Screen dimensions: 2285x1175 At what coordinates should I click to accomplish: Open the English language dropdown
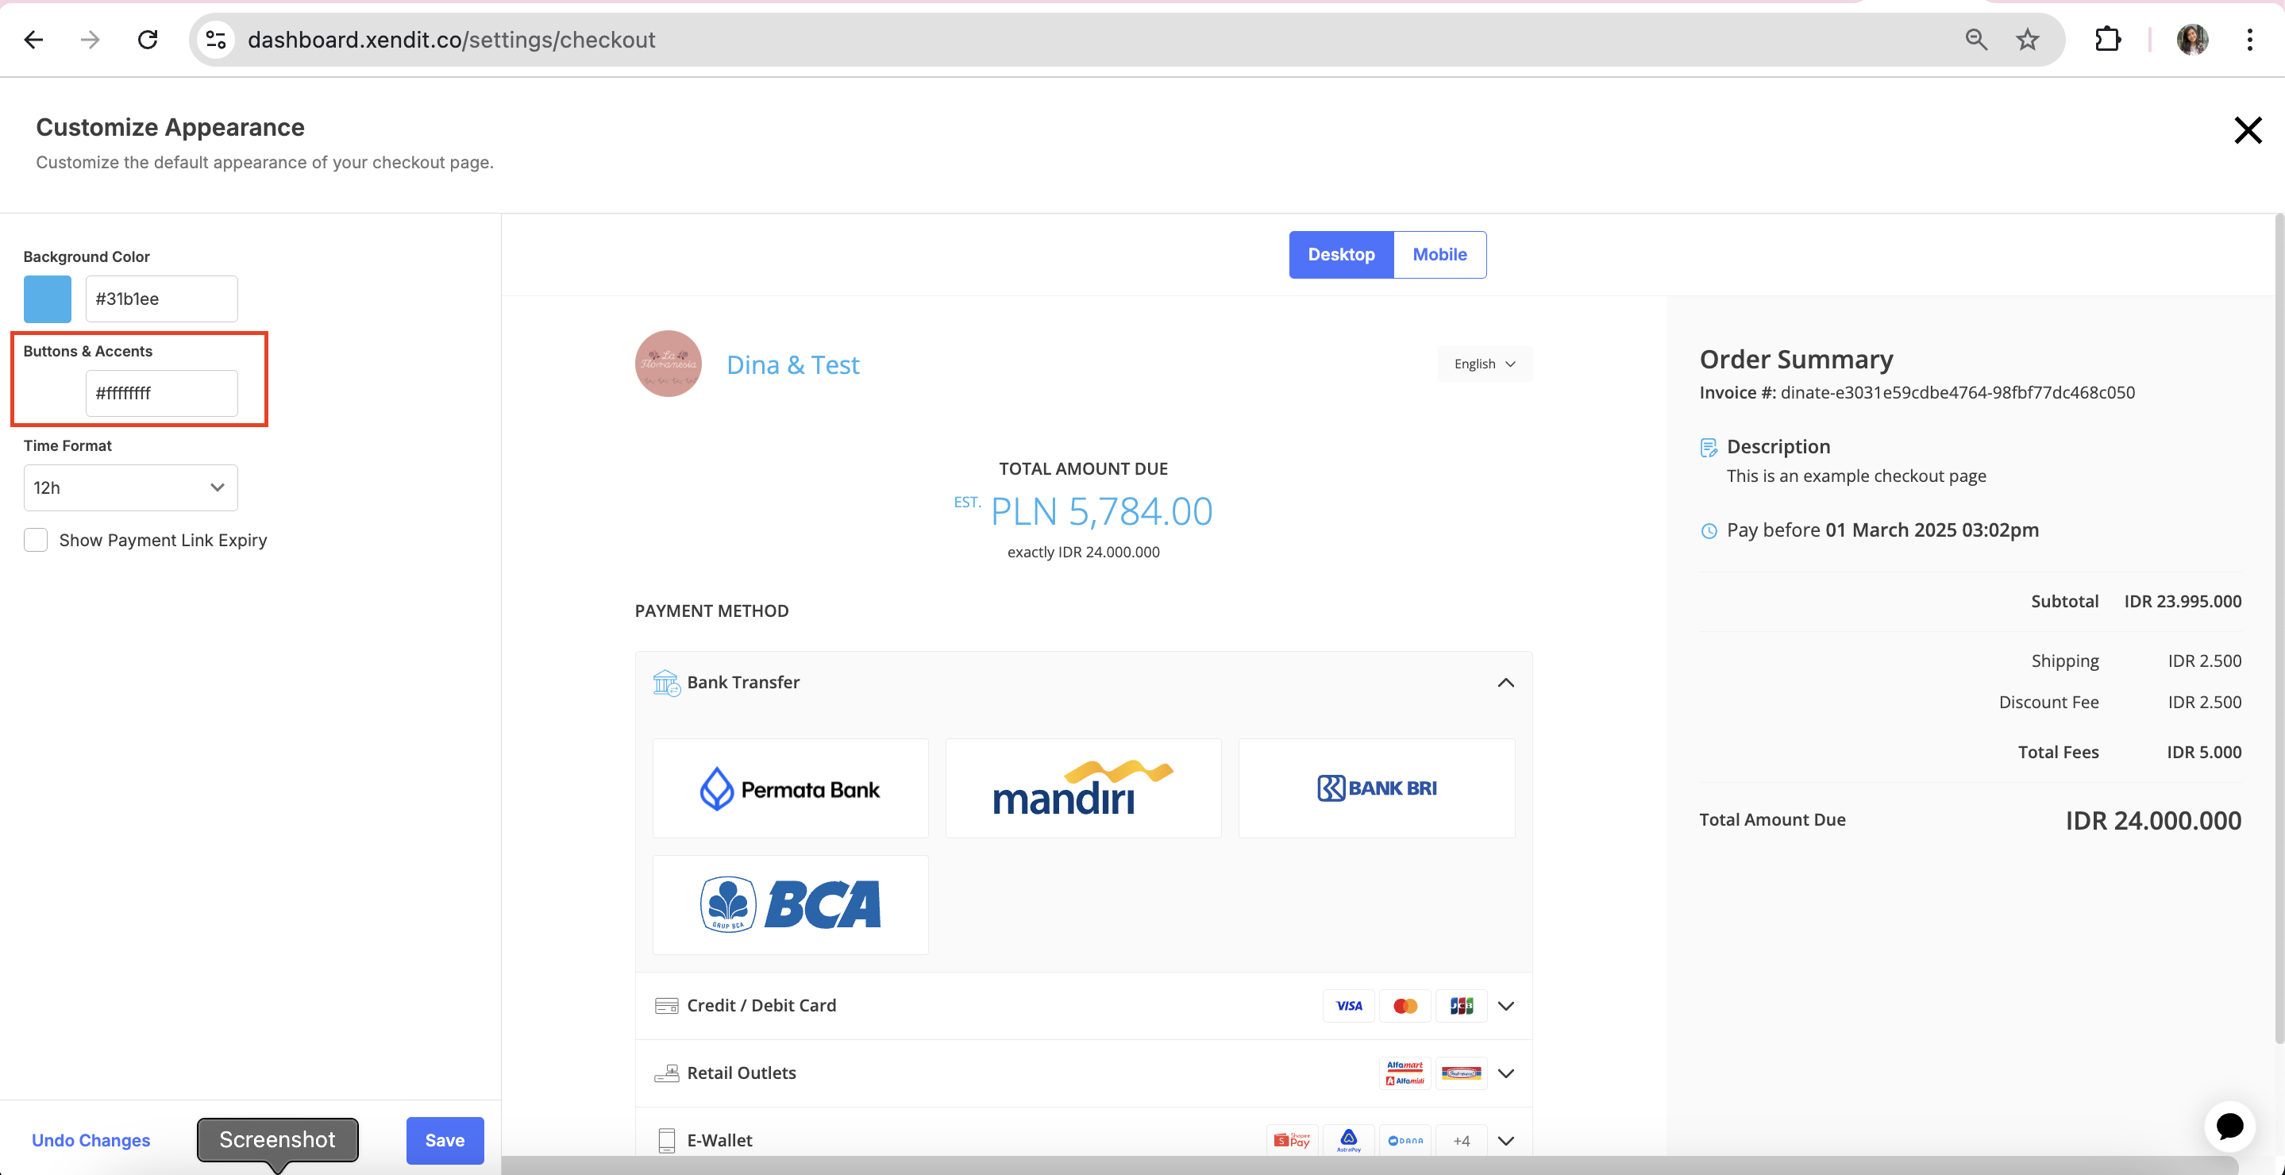pyautogui.click(x=1484, y=364)
